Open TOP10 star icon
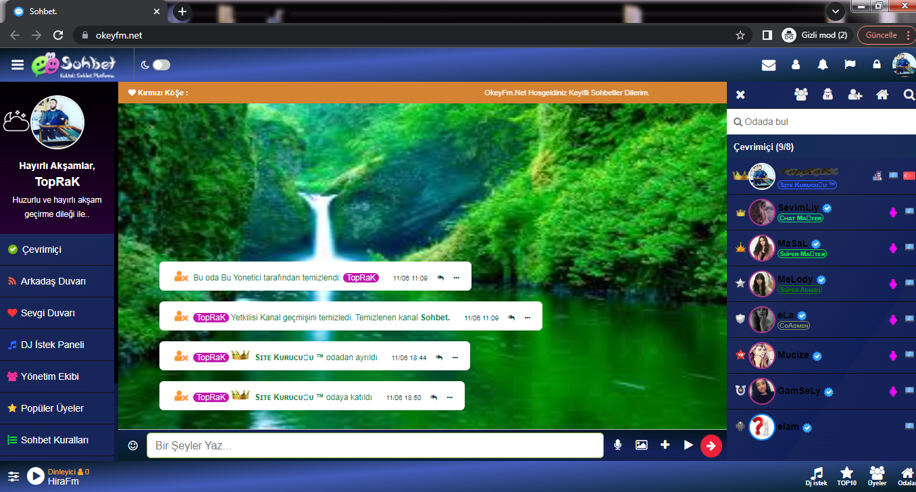The width and height of the screenshot is (916, 492). 846,476
